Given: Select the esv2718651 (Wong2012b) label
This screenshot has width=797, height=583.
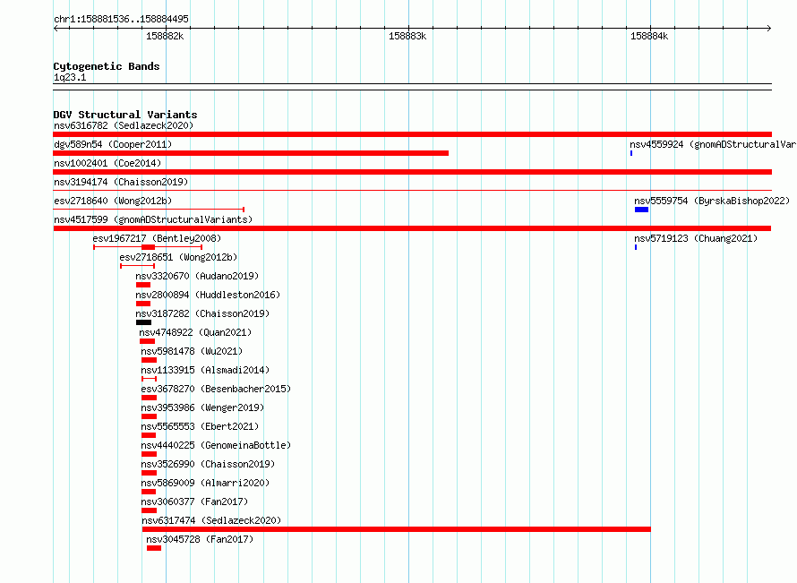Looking at the screenshot, I should click(178, 257).
